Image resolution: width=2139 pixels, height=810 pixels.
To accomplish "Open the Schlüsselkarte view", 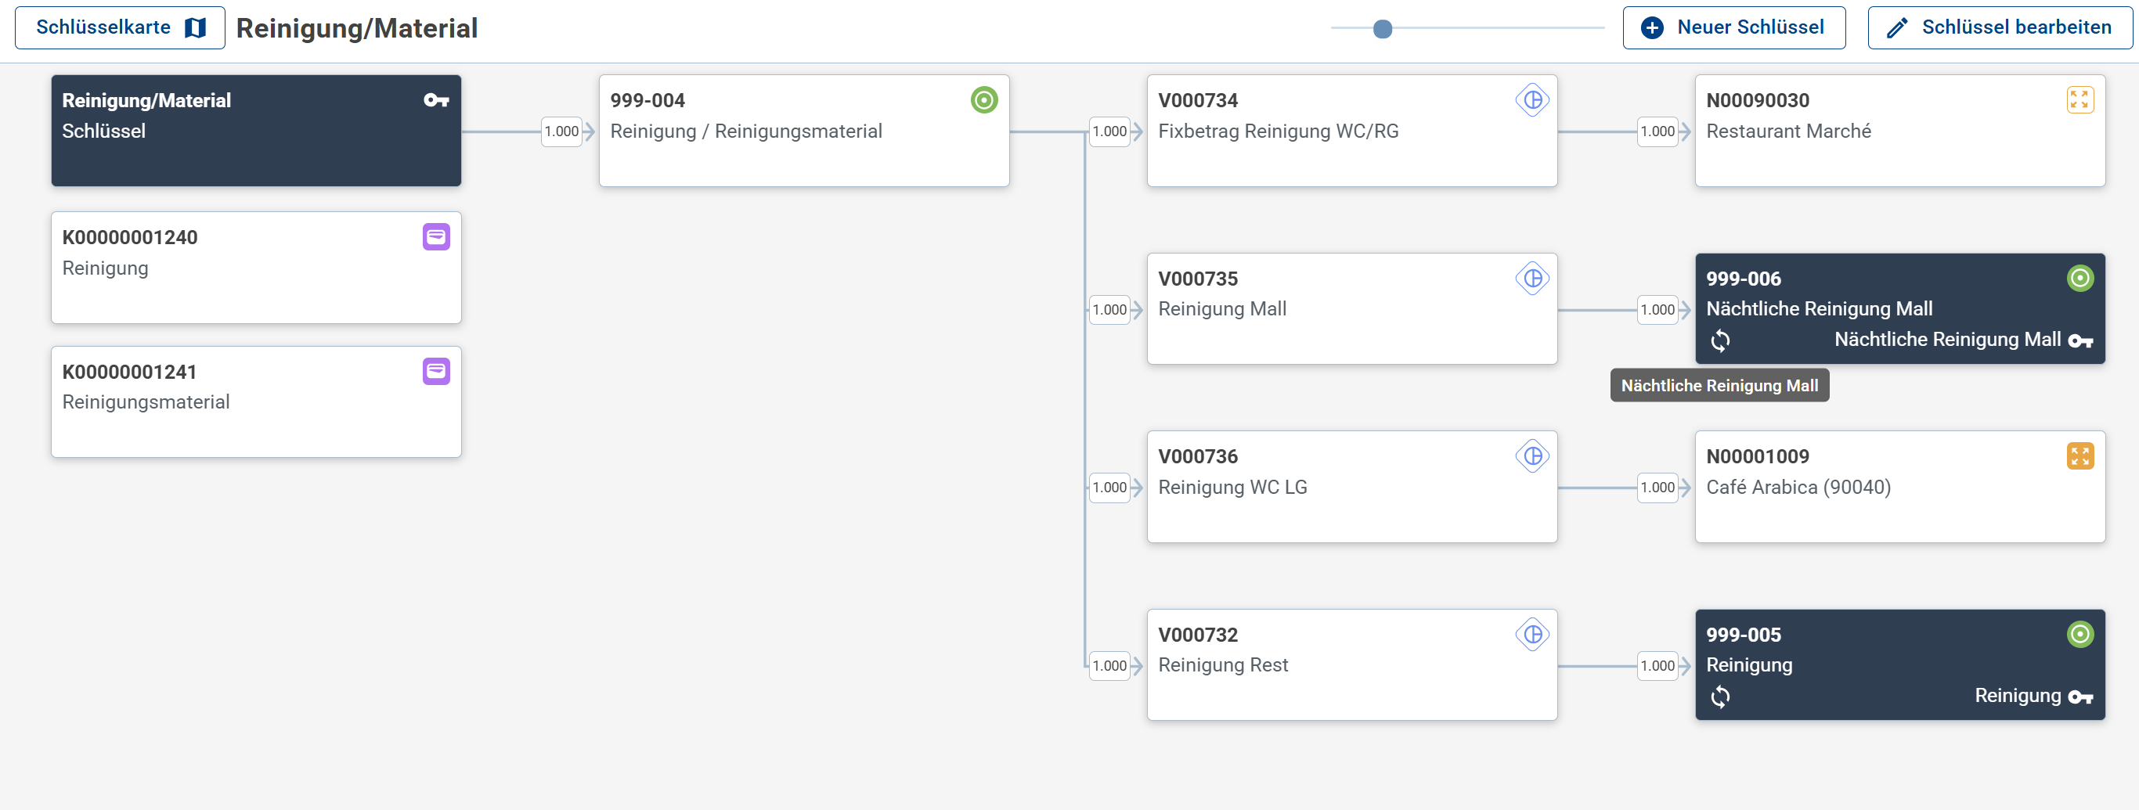I will coord(120,27).
